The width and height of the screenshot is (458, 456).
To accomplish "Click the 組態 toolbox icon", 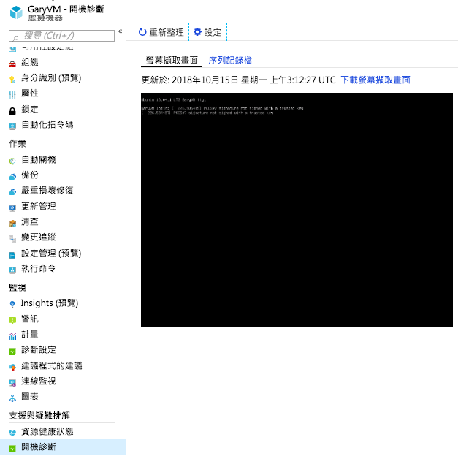I will point(12,64).
